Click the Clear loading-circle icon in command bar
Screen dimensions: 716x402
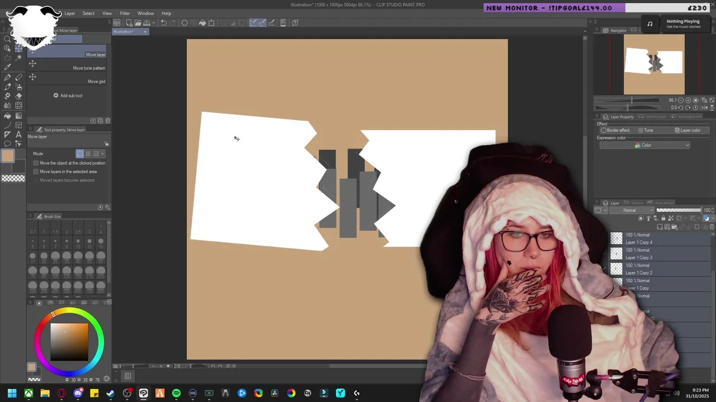[x=185, y=23]
